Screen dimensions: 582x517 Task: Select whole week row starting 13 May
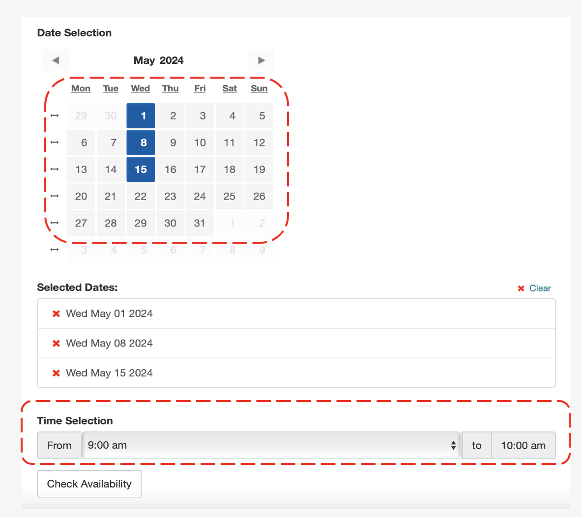click(x=55, y=169)
